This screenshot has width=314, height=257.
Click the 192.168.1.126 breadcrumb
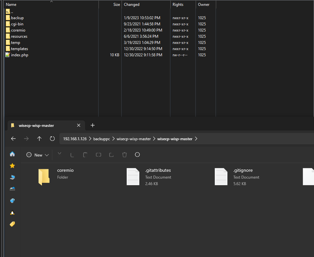click(75, 139)
